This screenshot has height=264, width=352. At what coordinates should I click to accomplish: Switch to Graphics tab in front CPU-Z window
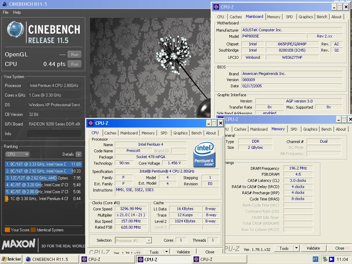[180, 133]
